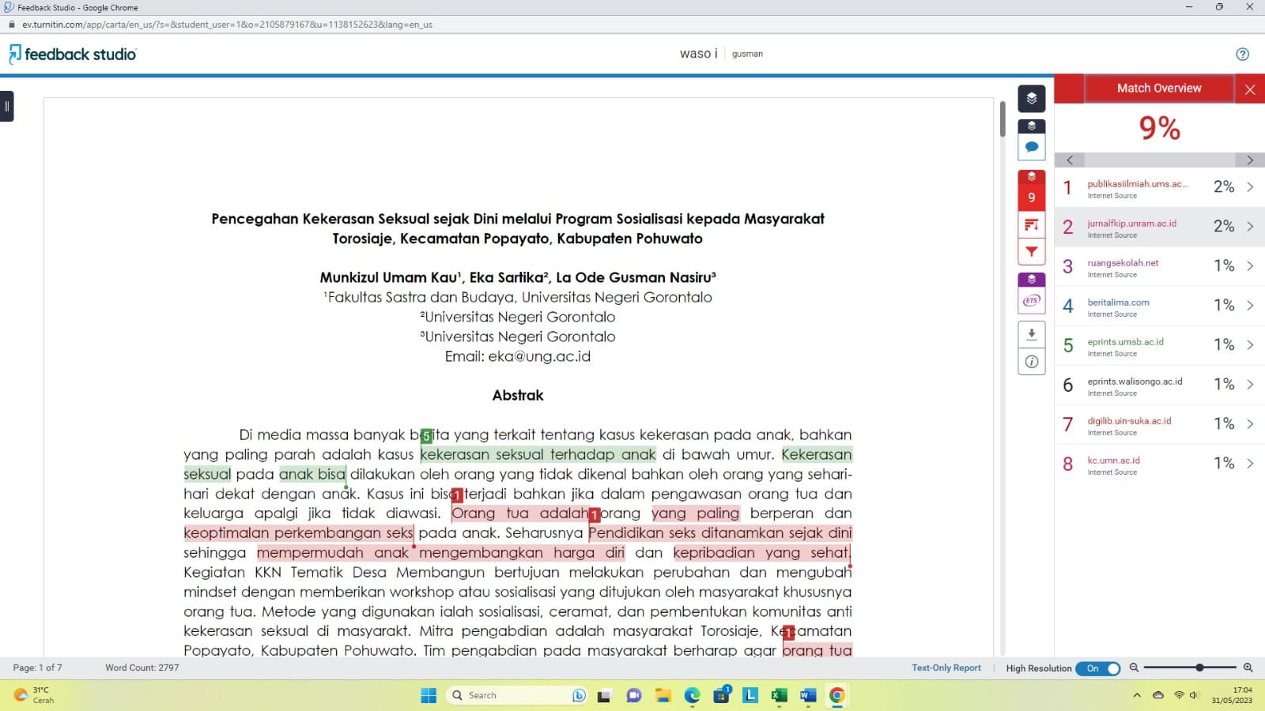Open the similarity layer icon above score 9
The image size is (1265, 711).
[1031, 177]
